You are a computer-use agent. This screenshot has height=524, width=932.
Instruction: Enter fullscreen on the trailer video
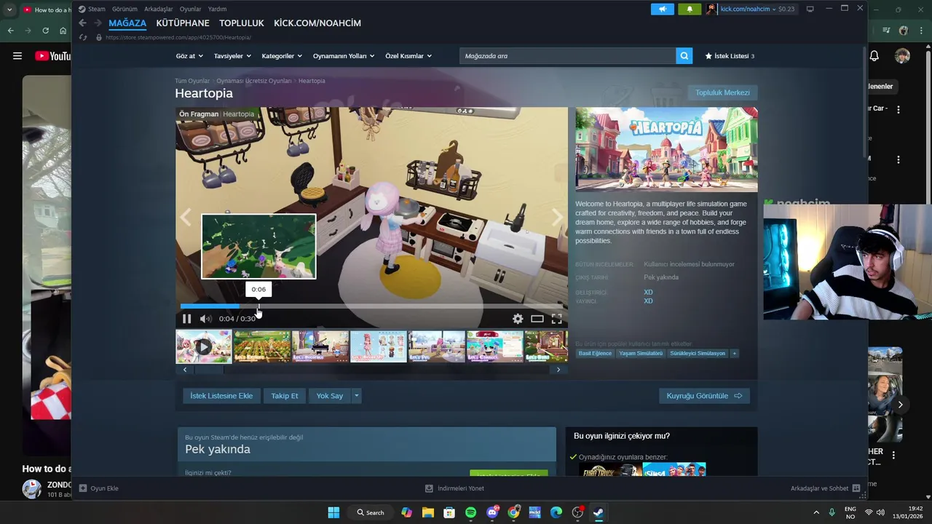(556, 319)
